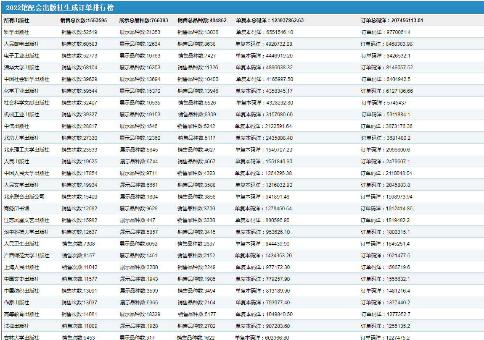This screenshot has width=484, height=340.
Task: Click 人民文学出版社 publisher name
Action: pos(21,185)
